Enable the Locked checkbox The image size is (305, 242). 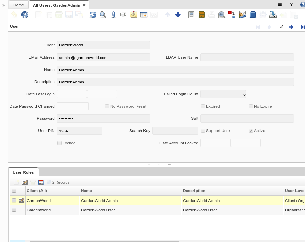[60, 143]
